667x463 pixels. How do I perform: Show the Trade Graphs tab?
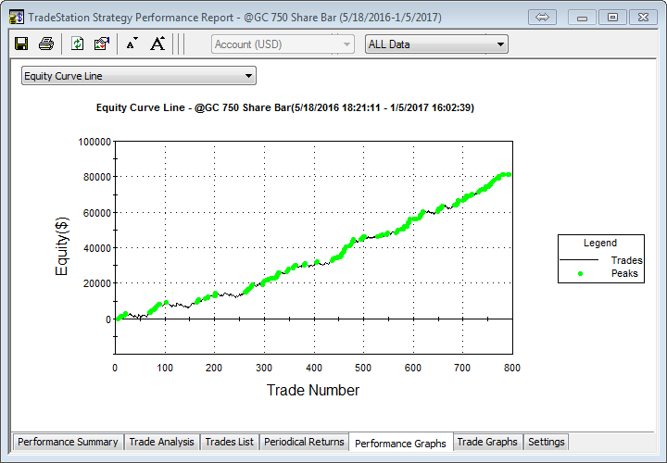[487, 442]
